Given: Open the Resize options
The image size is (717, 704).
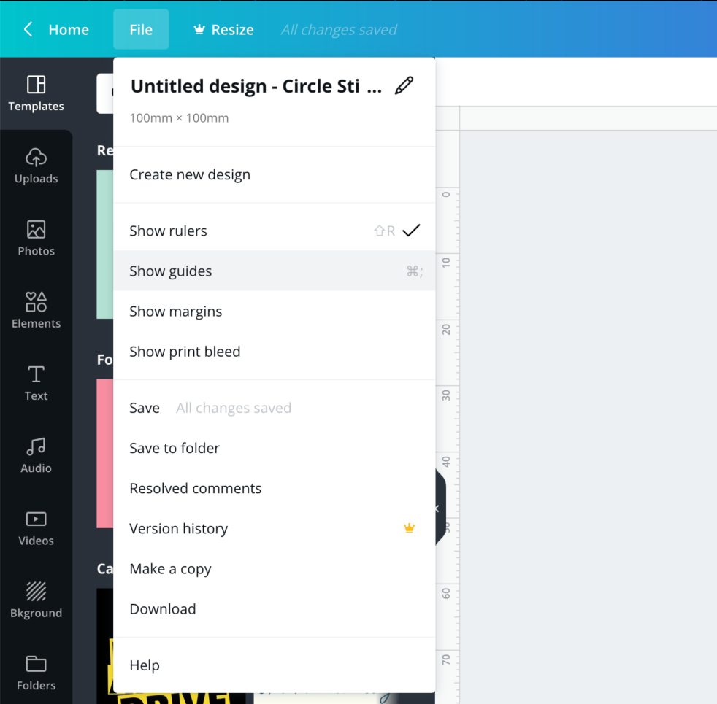Looking at the screenshot, I should (x=223, y=30).
